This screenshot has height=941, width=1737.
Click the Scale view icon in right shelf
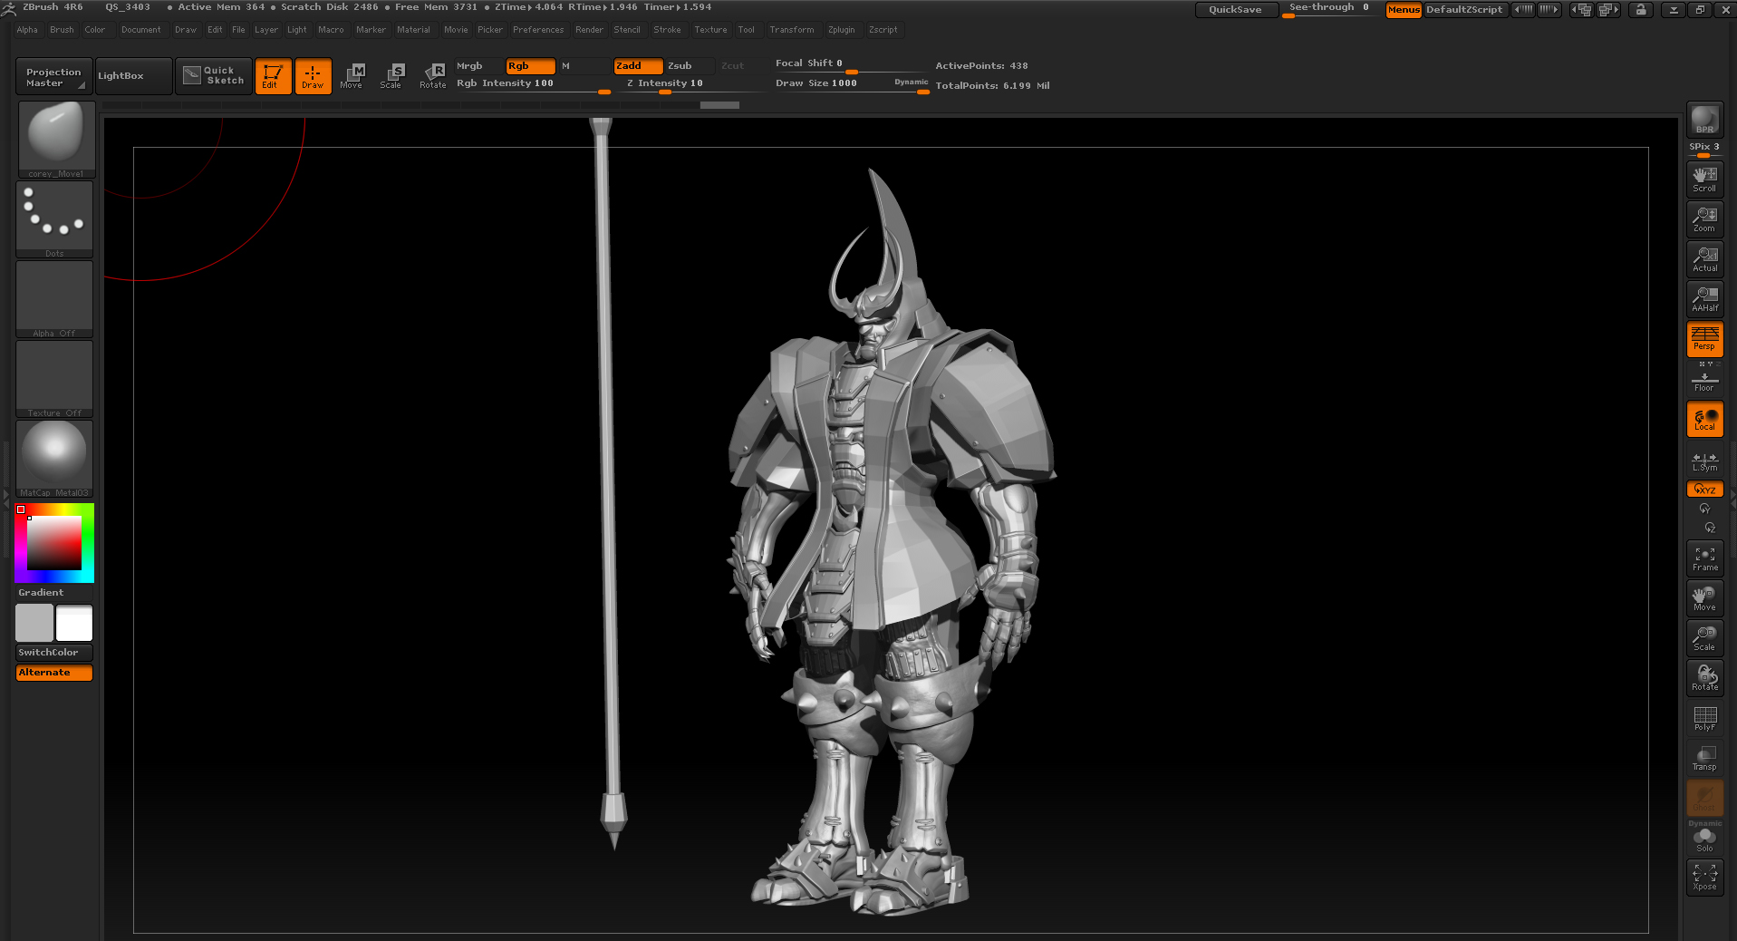[1704, 638]
